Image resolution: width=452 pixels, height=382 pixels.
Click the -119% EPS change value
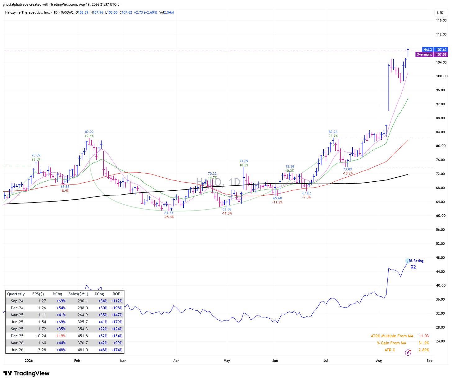60,336
